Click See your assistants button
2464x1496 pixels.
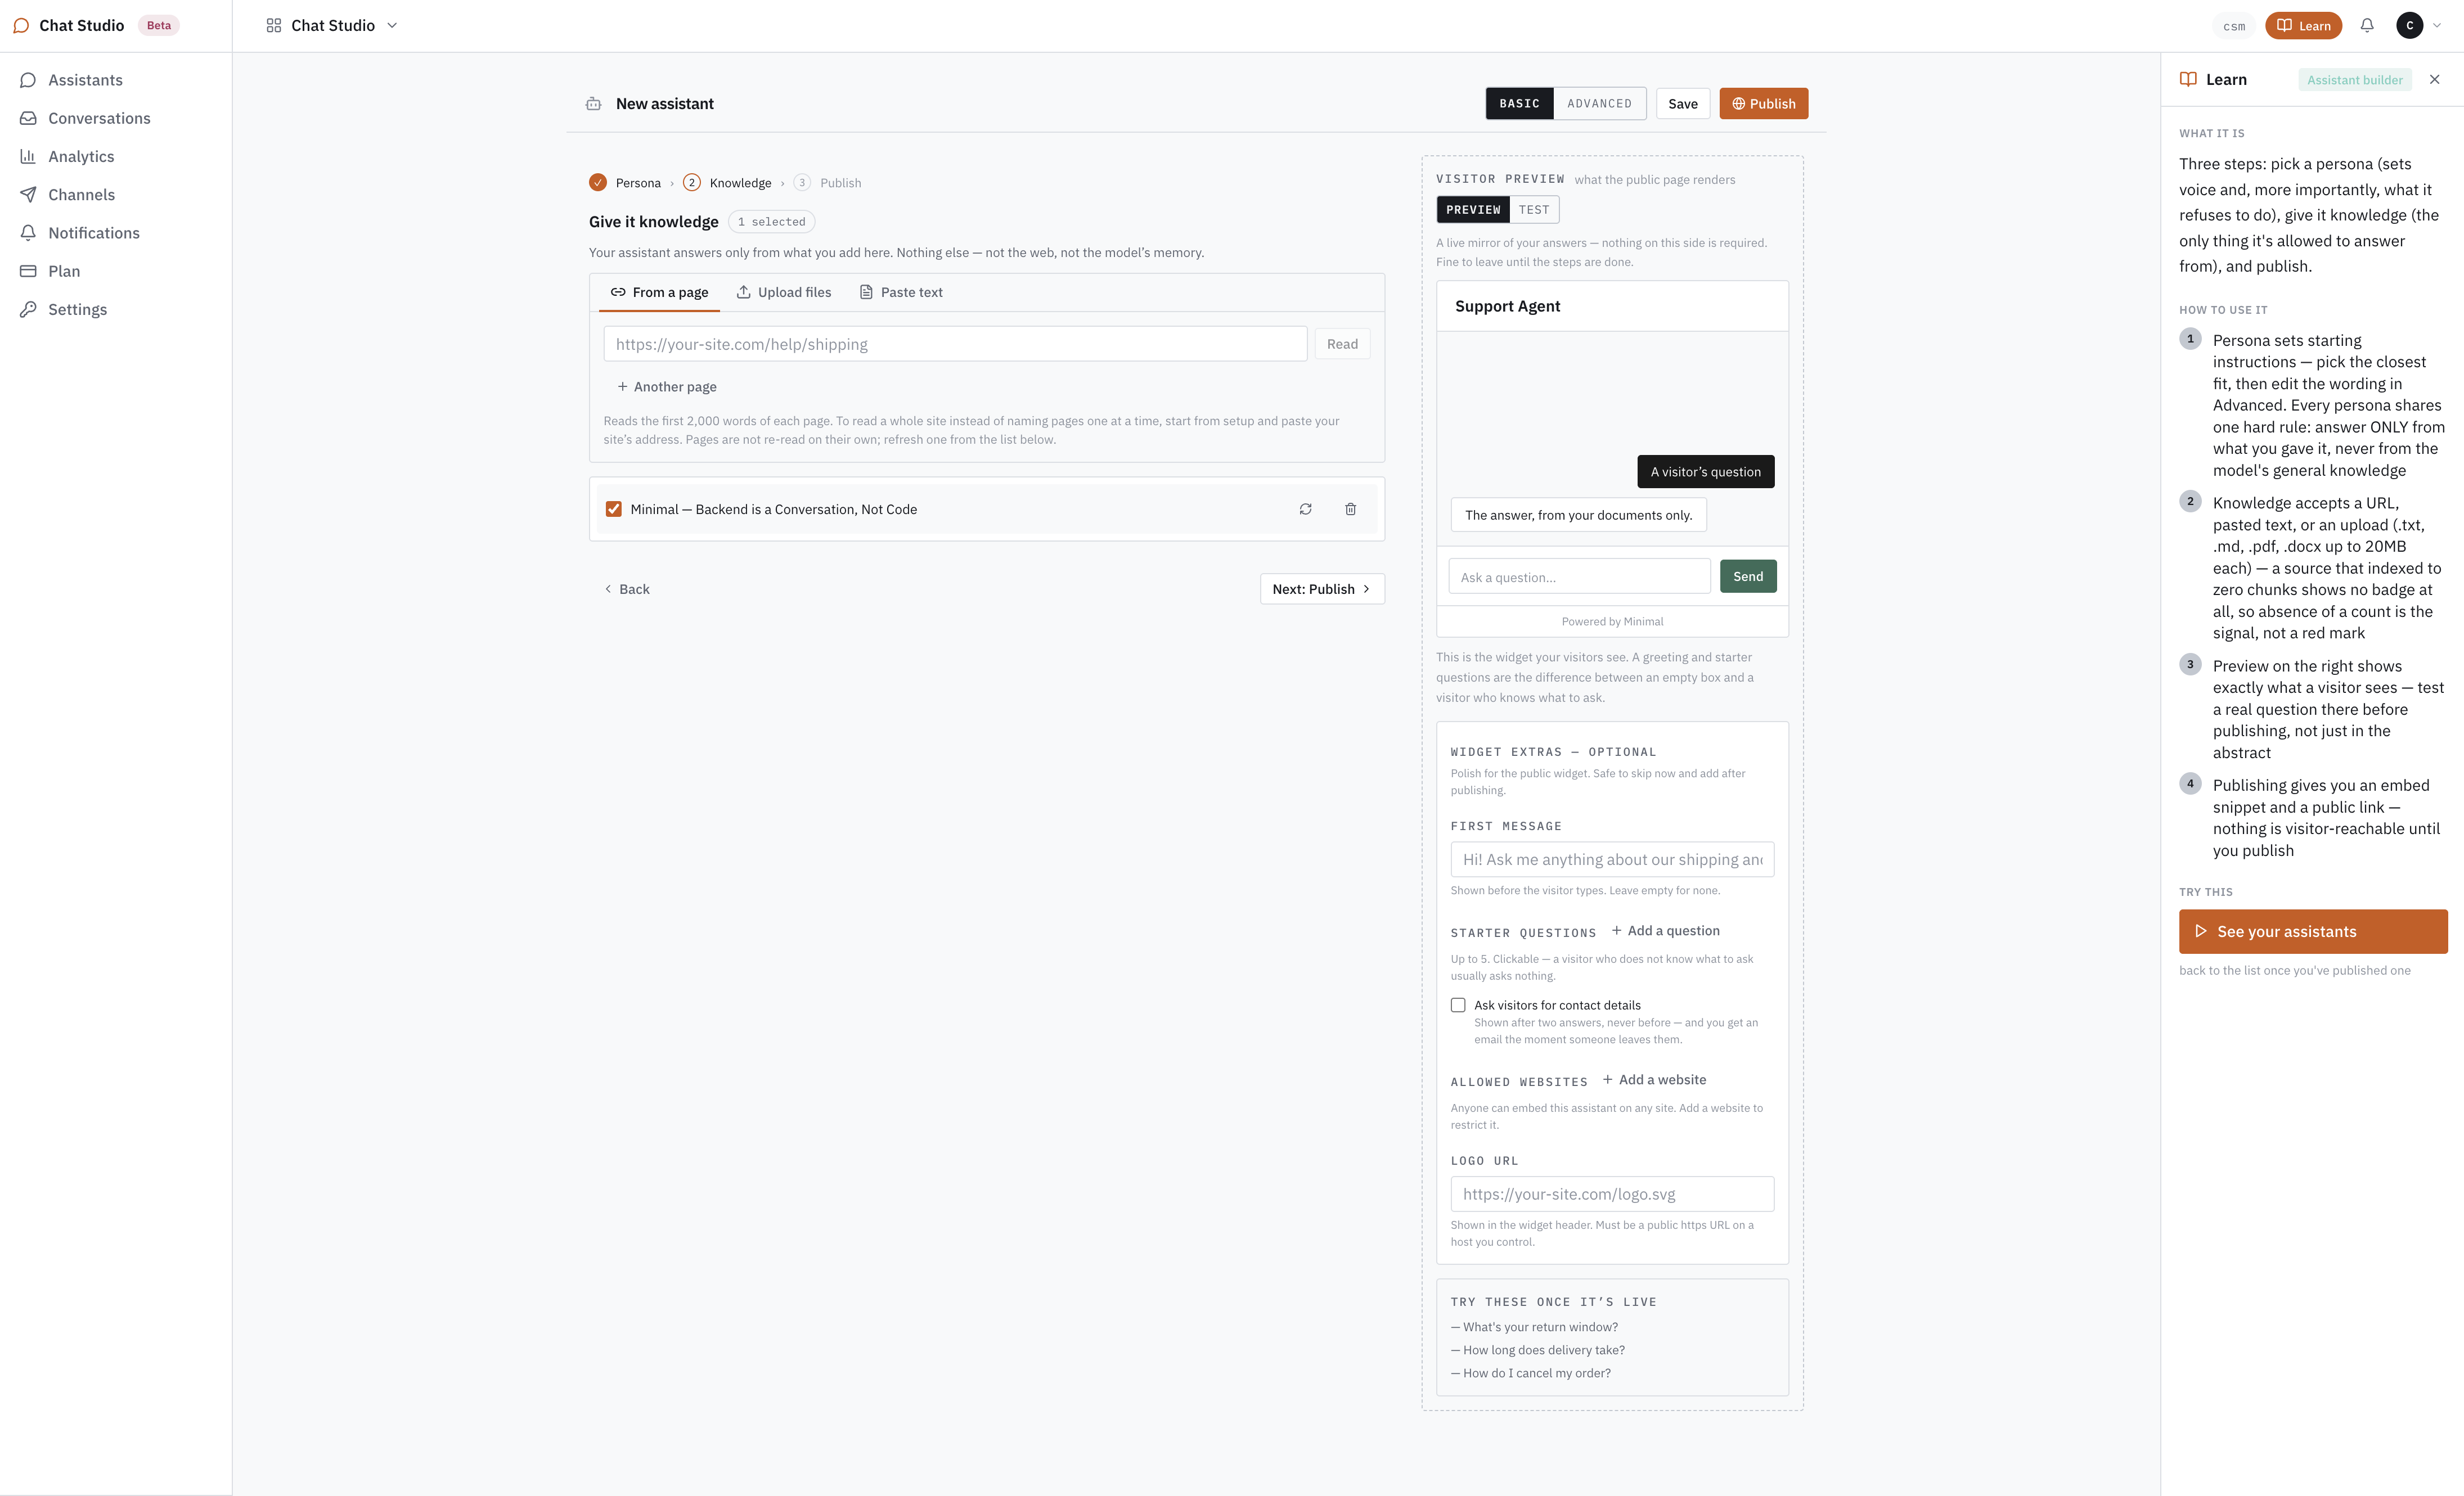tap(2312, 932)
